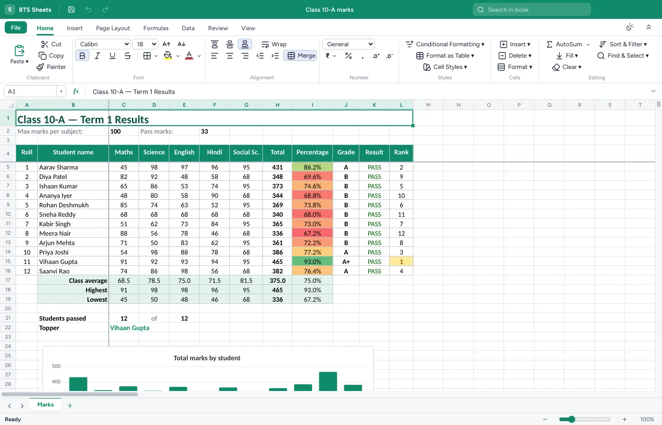Switch the light/dark theme
Viewport: 662px width, 425px height.
pyautogui.click(x=630, y=27)
